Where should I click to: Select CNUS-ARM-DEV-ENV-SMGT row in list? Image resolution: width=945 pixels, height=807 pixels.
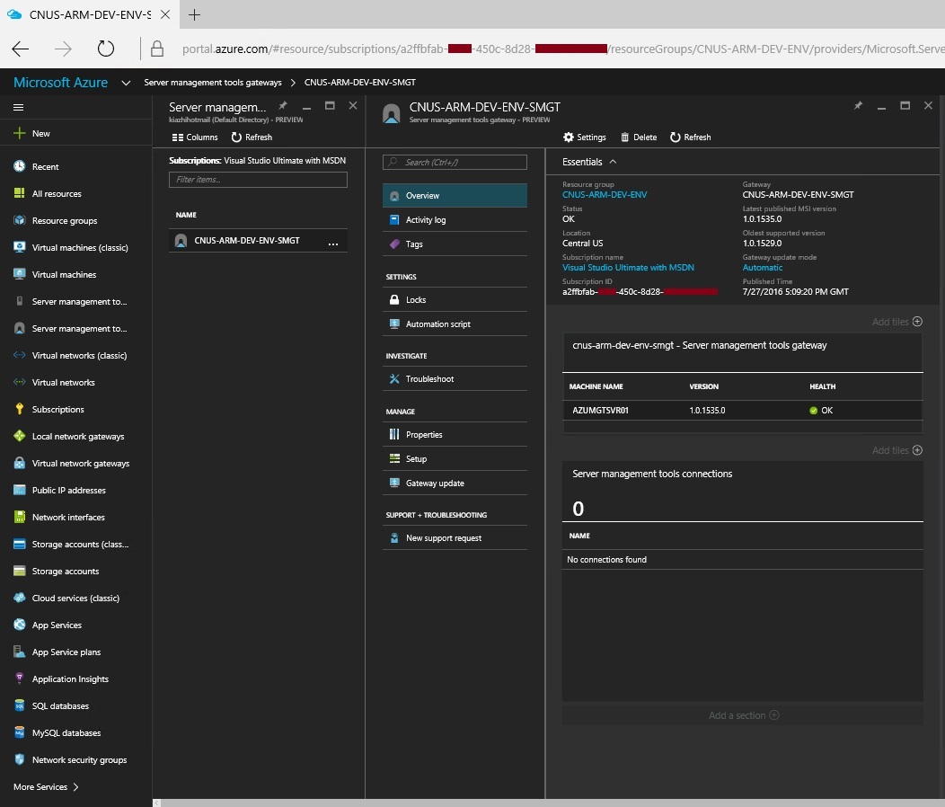(258, 241)
